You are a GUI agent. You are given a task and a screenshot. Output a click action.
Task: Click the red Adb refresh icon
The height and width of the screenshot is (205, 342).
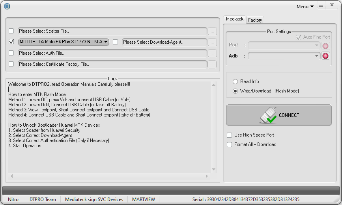click(x=325, y=56)
